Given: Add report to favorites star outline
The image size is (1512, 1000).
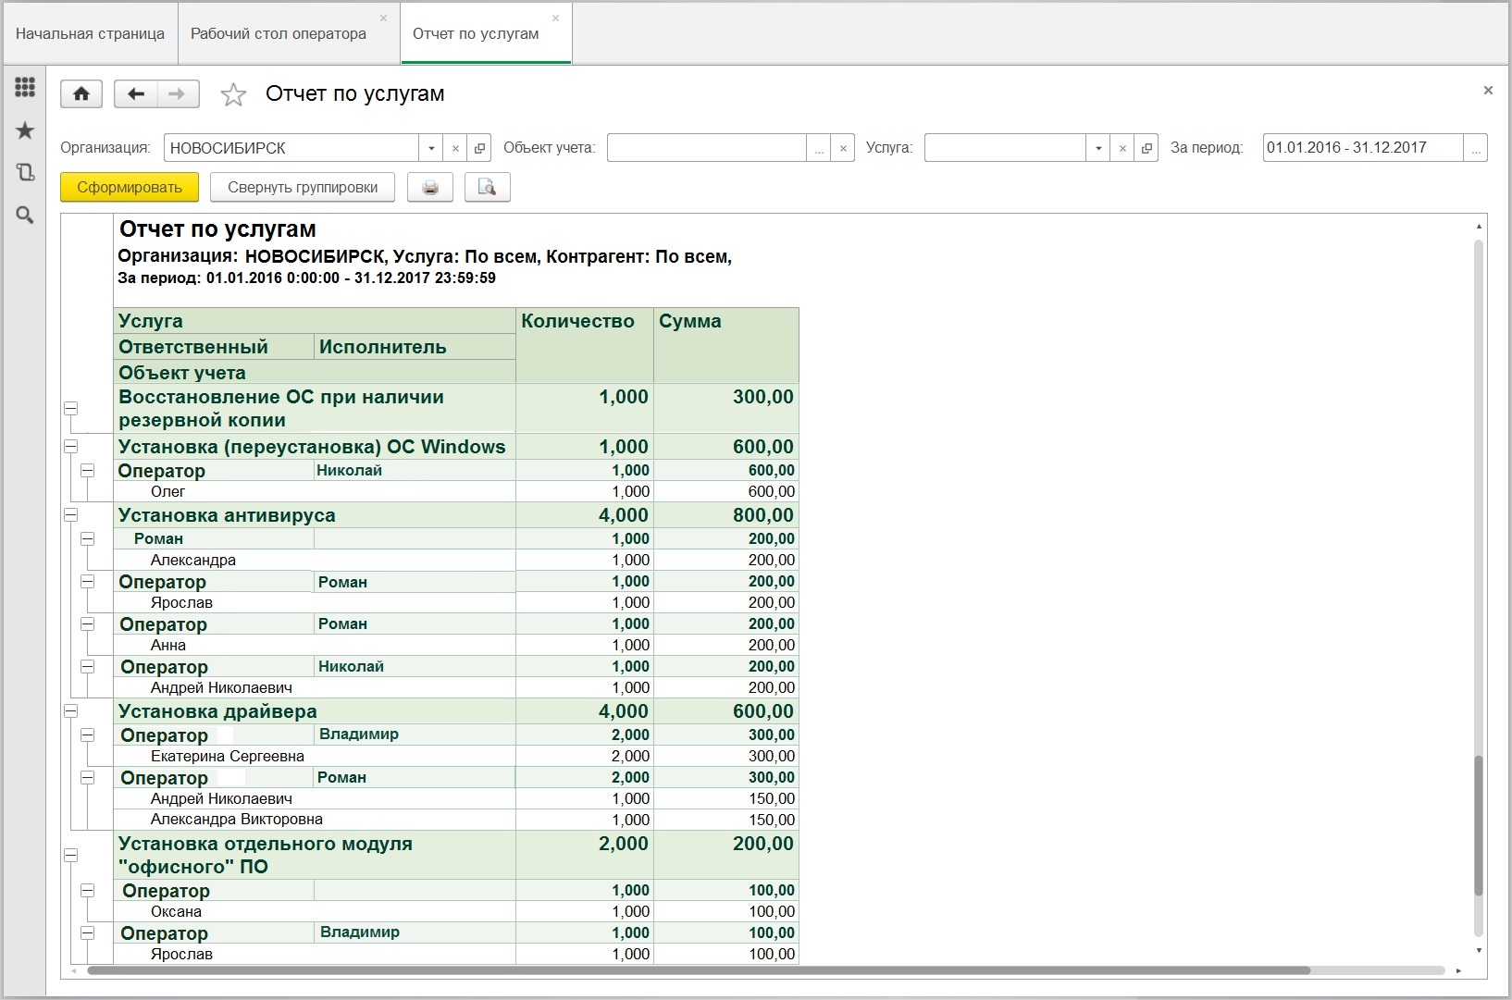Looking at the screenshot, I should point(233,94).
